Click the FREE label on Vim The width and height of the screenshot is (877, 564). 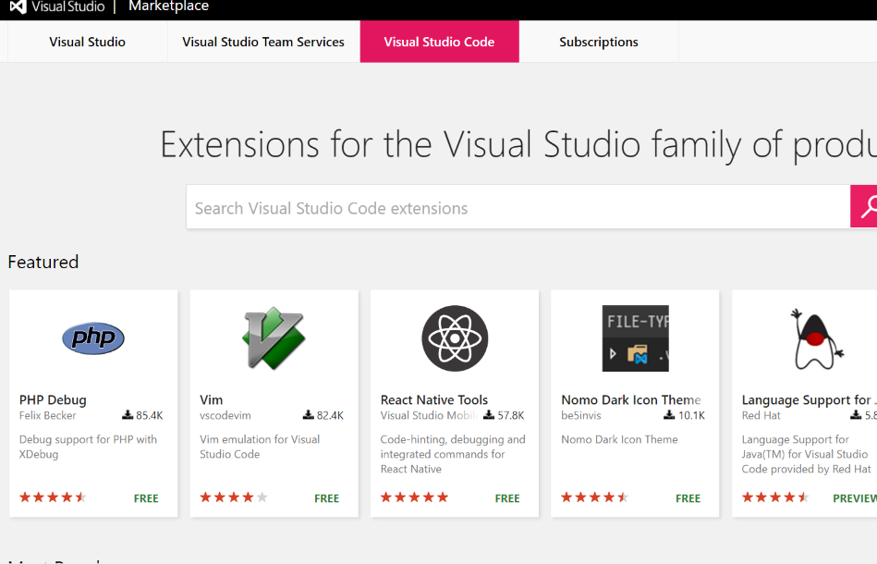tap(326, 498)
